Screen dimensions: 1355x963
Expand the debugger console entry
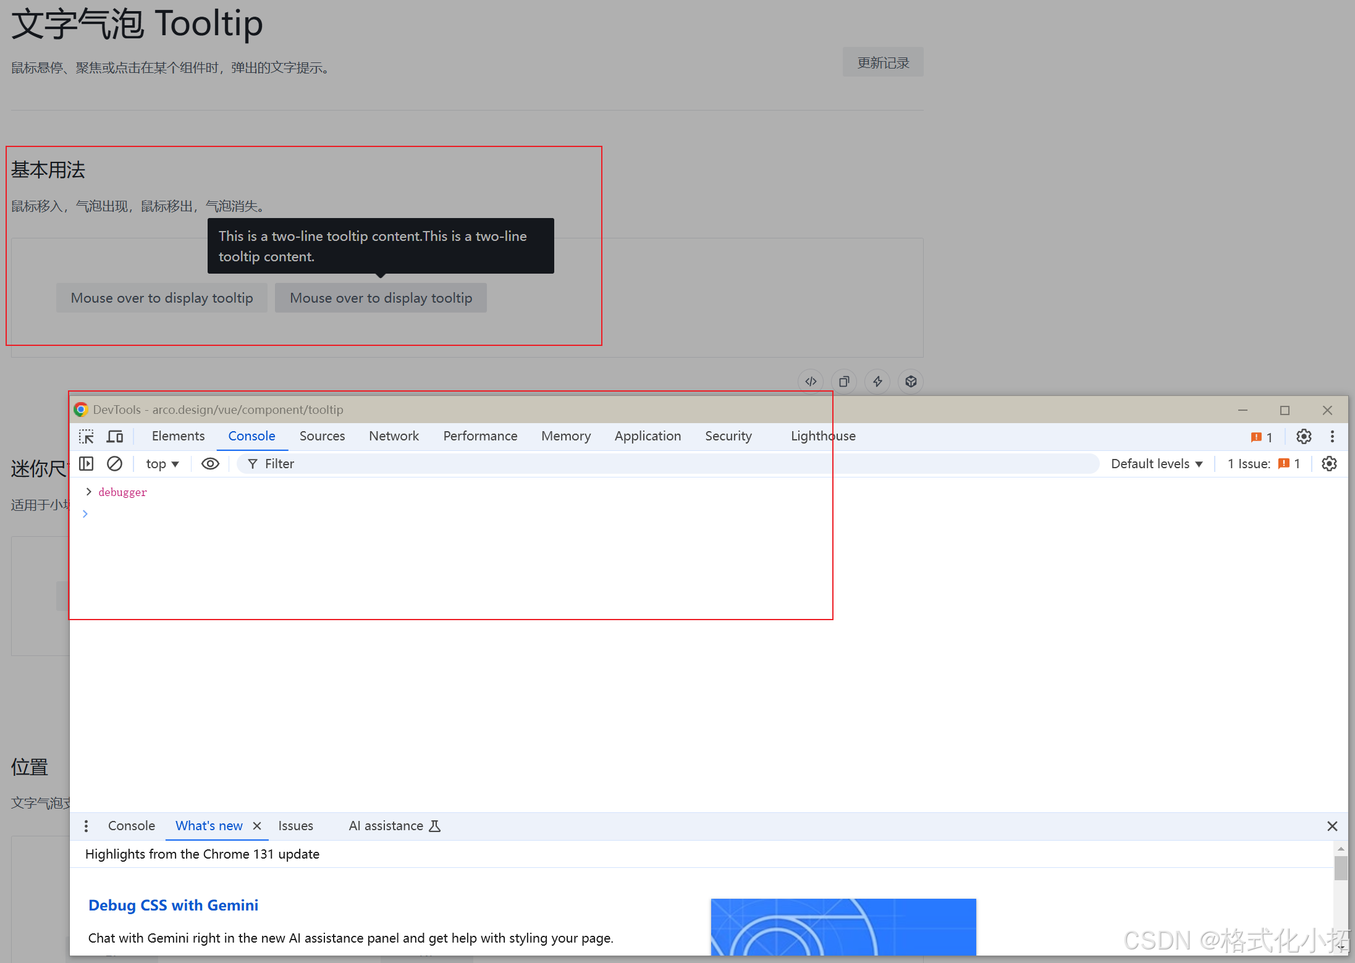coord(88,492)
